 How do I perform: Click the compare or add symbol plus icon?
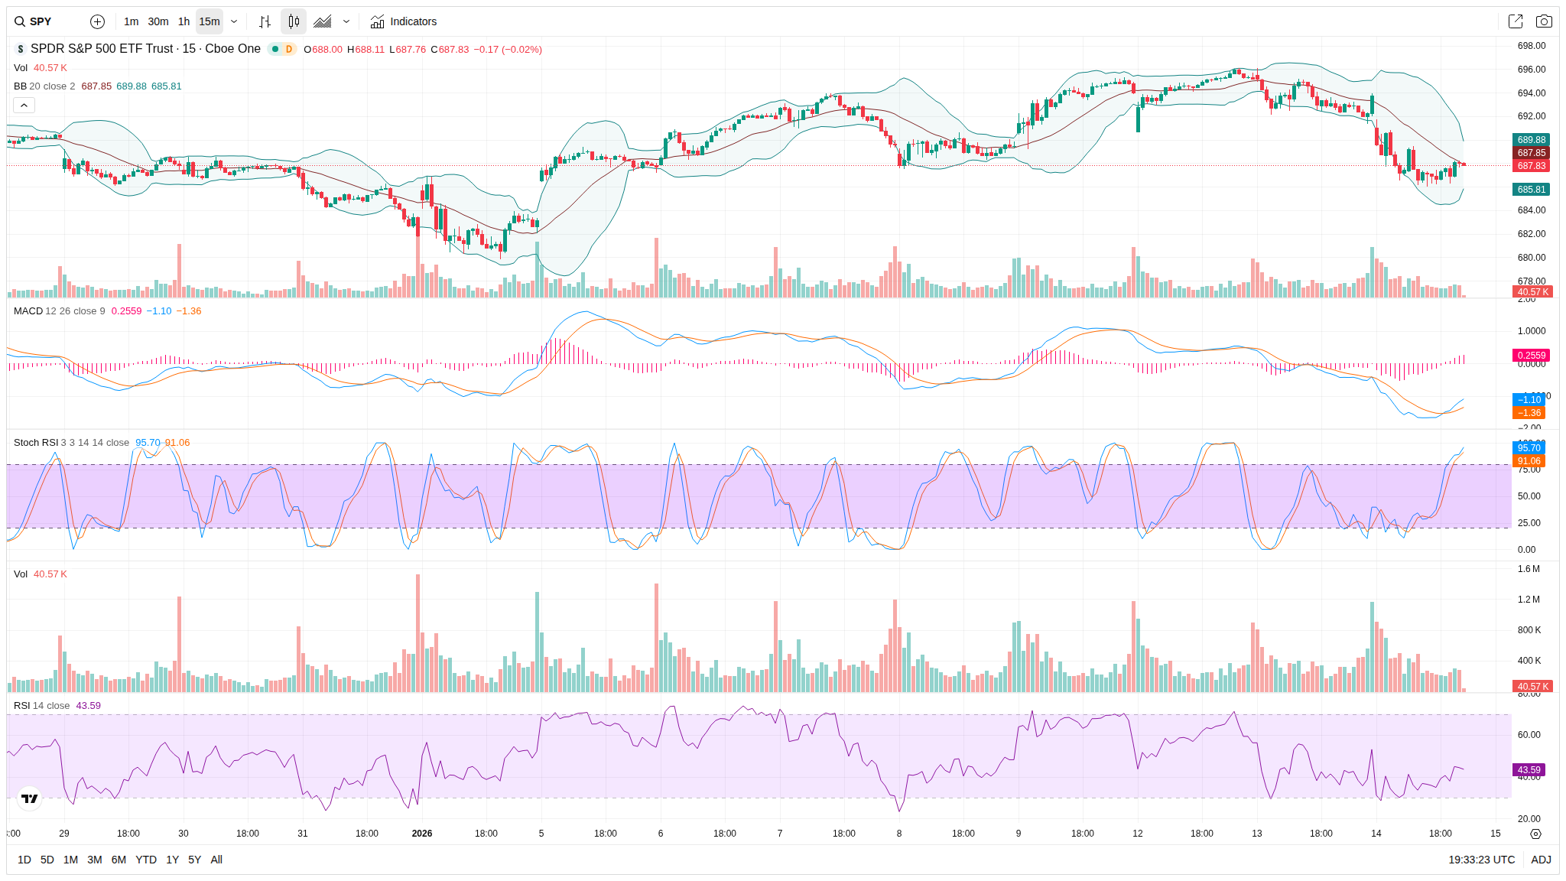97,21
